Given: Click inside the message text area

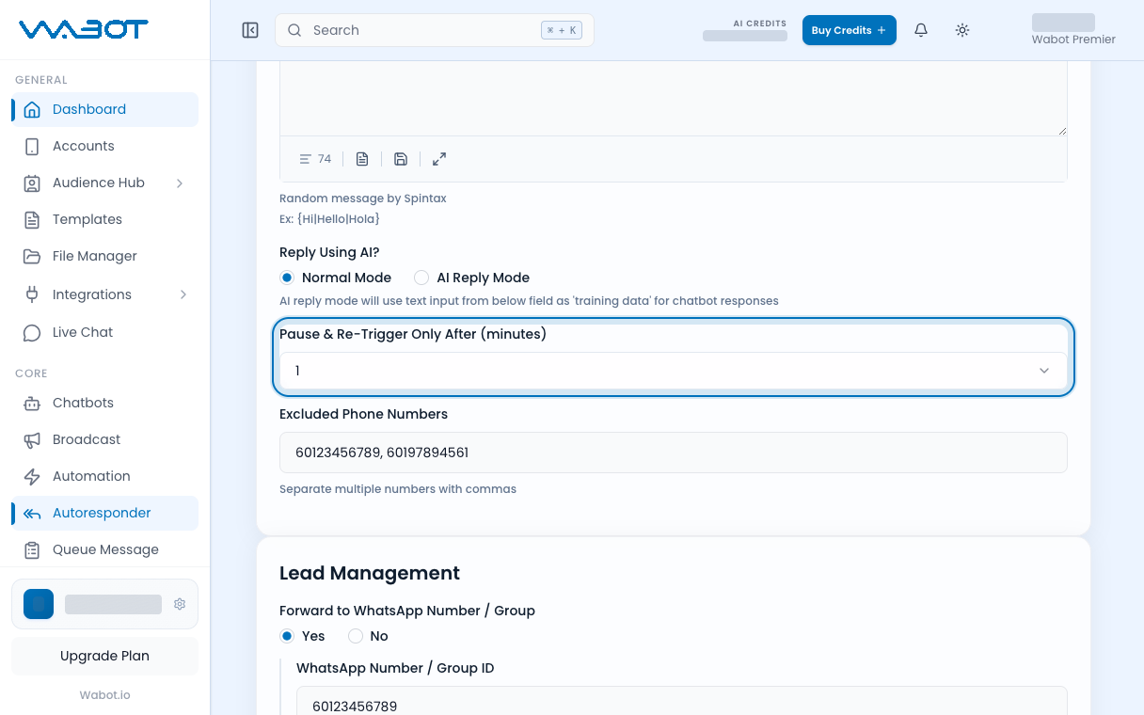Looking at the screenshot, I should pyautogui.click(x=674, y=99).
